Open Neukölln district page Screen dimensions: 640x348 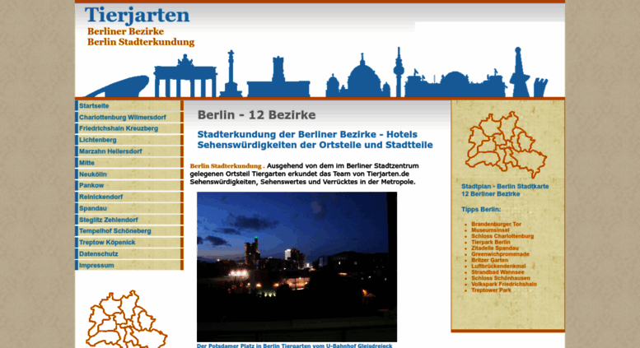(x=129, y=174)
